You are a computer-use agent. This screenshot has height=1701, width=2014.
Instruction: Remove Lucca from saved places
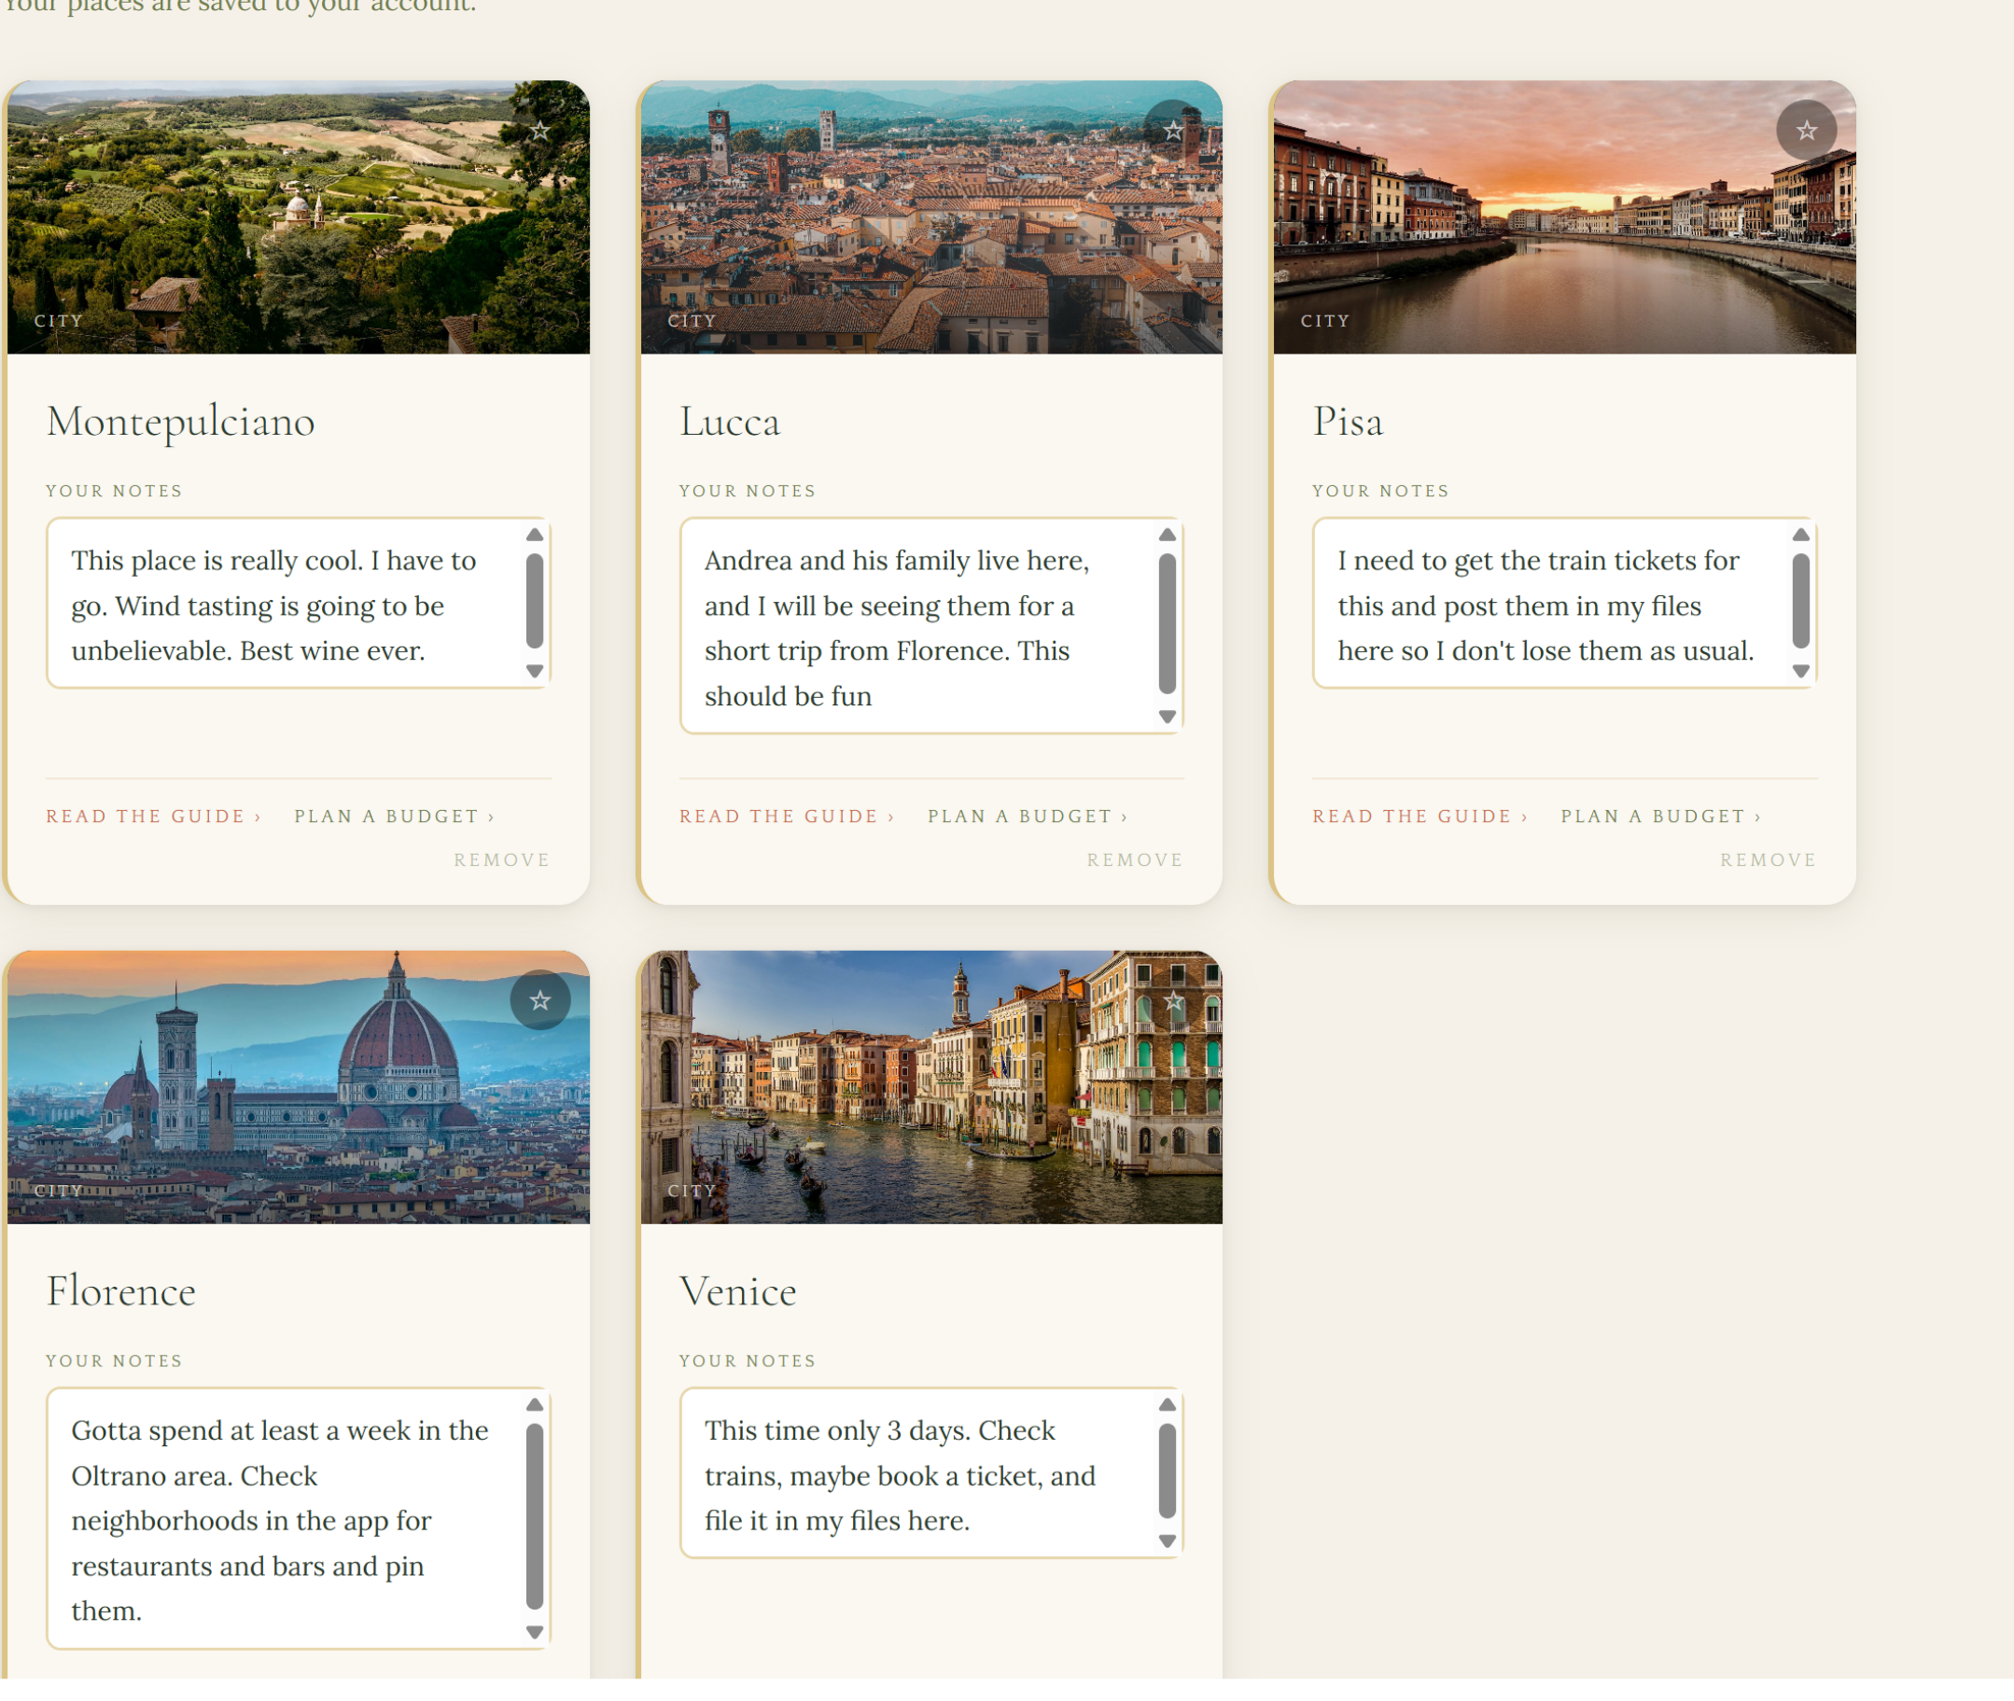[1135, 859]
